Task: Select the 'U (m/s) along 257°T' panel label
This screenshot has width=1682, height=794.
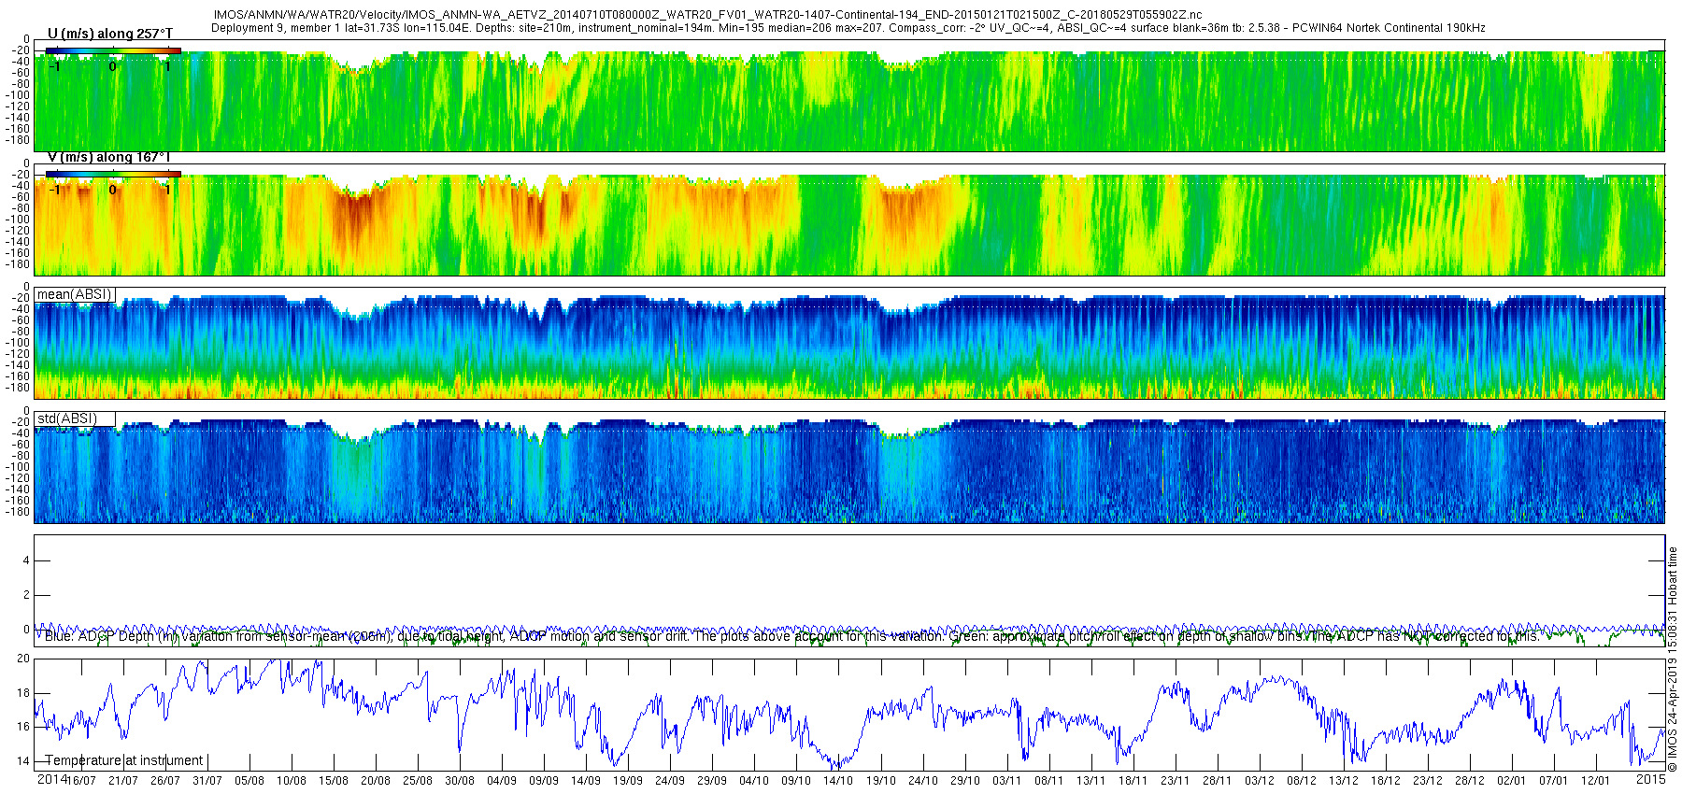Action: (x=110, y=34)
